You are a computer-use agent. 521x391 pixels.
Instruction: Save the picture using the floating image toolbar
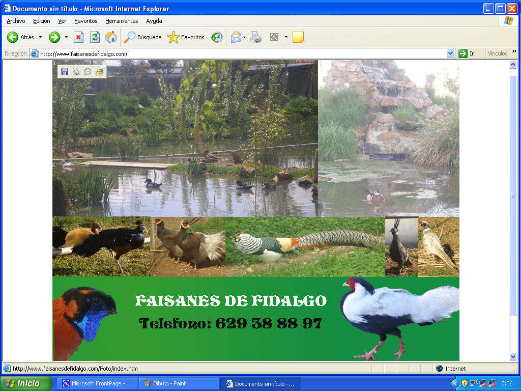(65, 72)
